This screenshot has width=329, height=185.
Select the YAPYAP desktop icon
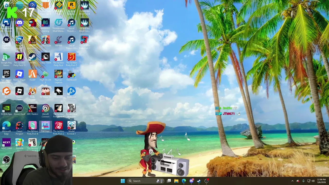click(59, 41)
